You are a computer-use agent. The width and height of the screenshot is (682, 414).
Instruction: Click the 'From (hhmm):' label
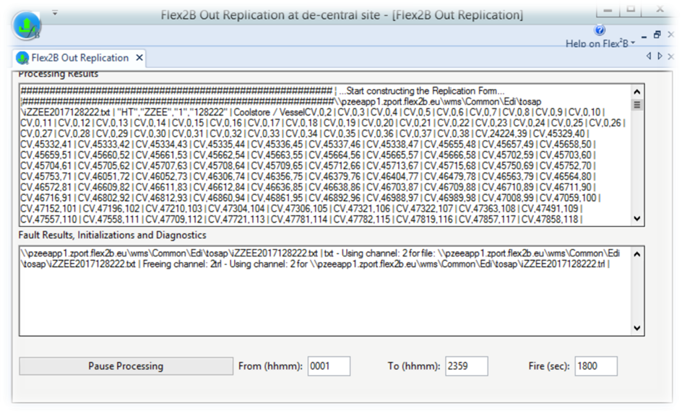270,366
